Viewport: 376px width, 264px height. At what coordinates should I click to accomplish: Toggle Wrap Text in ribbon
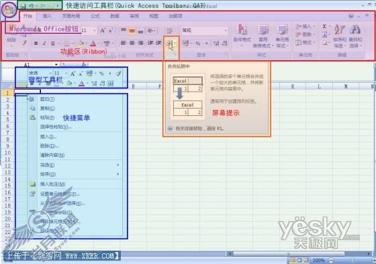(x=169, y=30)
